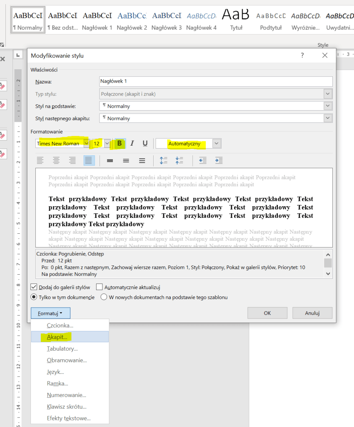Increase paragraph indent
The image size is (354, 427).
(x=219, y=160)
